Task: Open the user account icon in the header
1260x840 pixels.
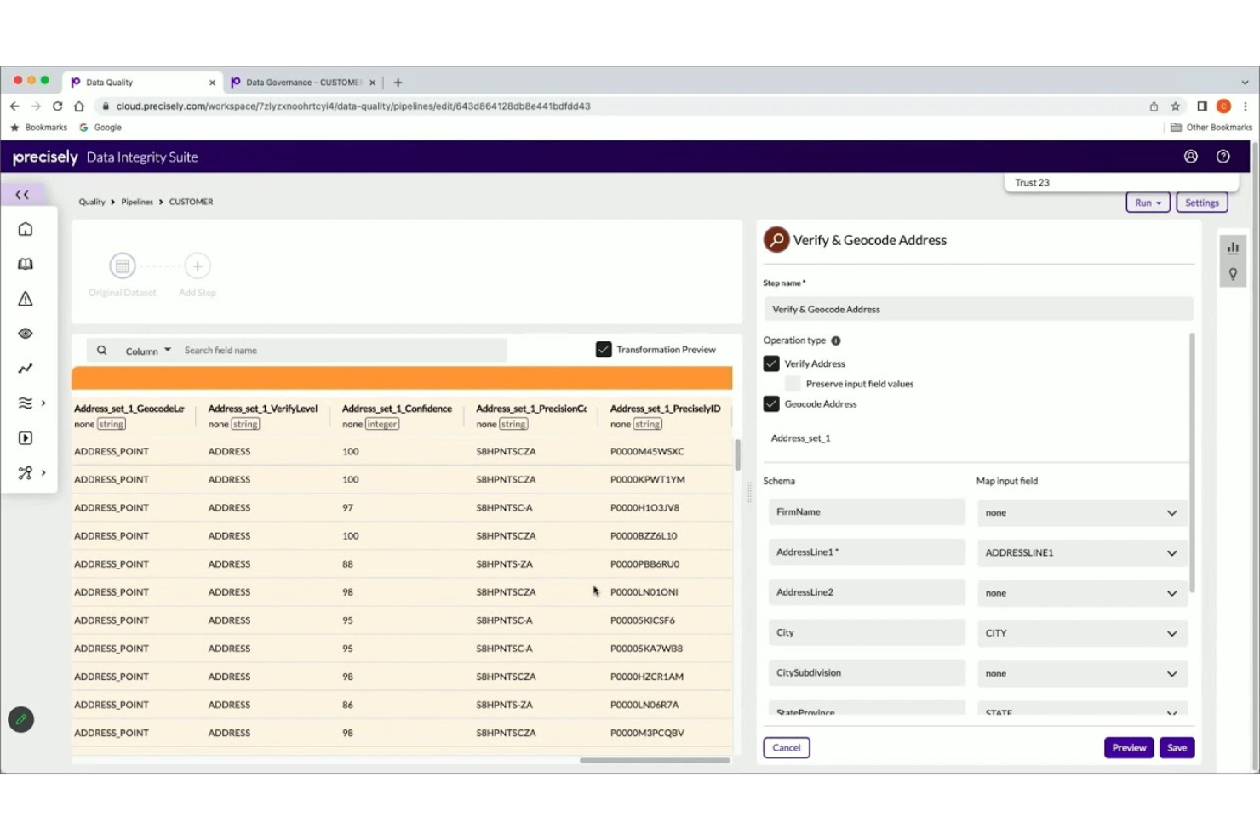Action: (x=1191, y=157)
